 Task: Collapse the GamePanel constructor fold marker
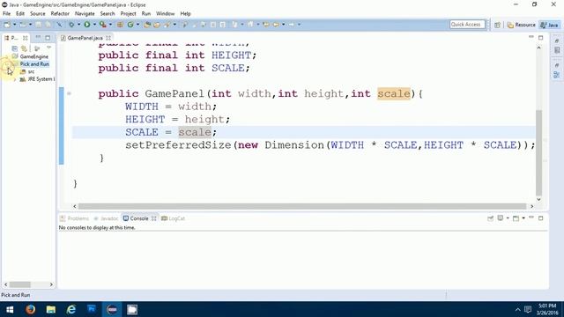click(x=69, y=93)
